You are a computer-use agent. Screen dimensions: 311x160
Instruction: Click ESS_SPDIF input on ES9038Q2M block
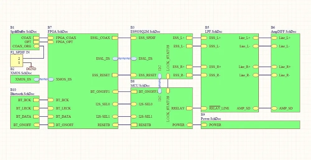coord(134,38)
